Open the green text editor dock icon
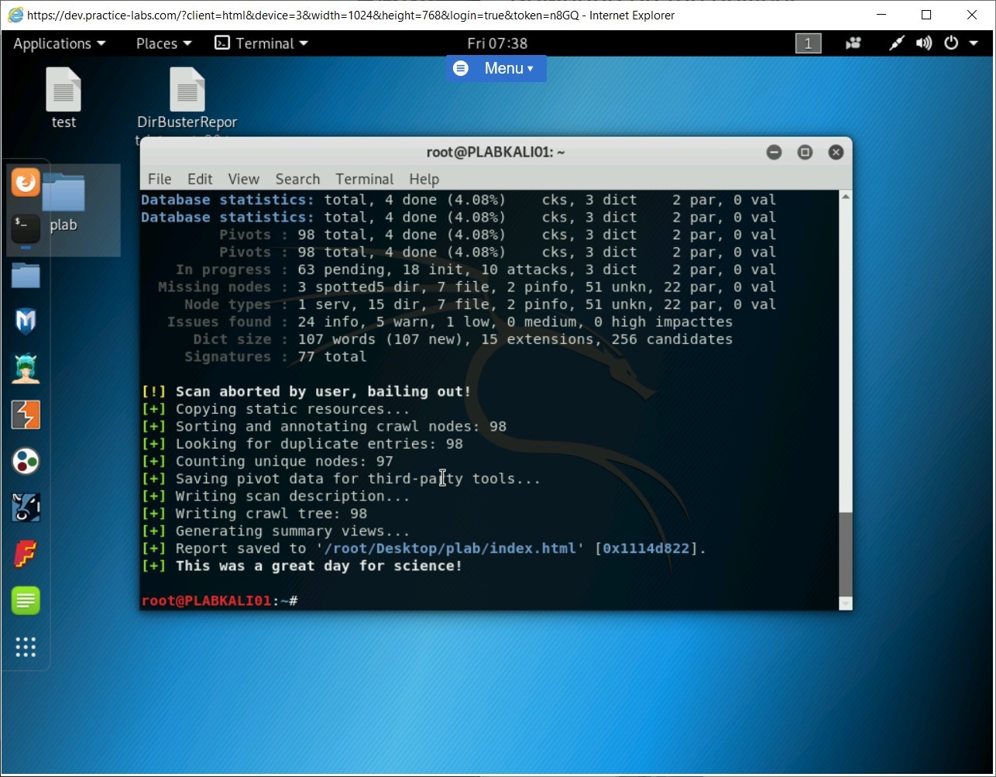This screenshot has width=996, height=777. pyautogui.click(x=26, y=600)
